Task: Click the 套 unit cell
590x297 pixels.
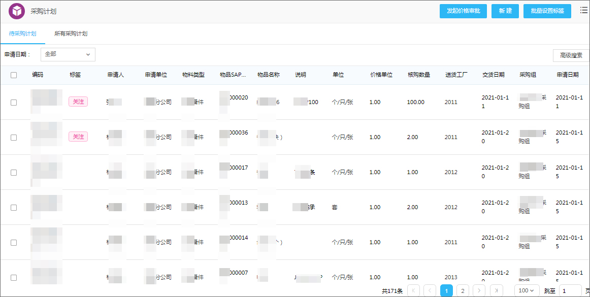Action: (335, 207)
